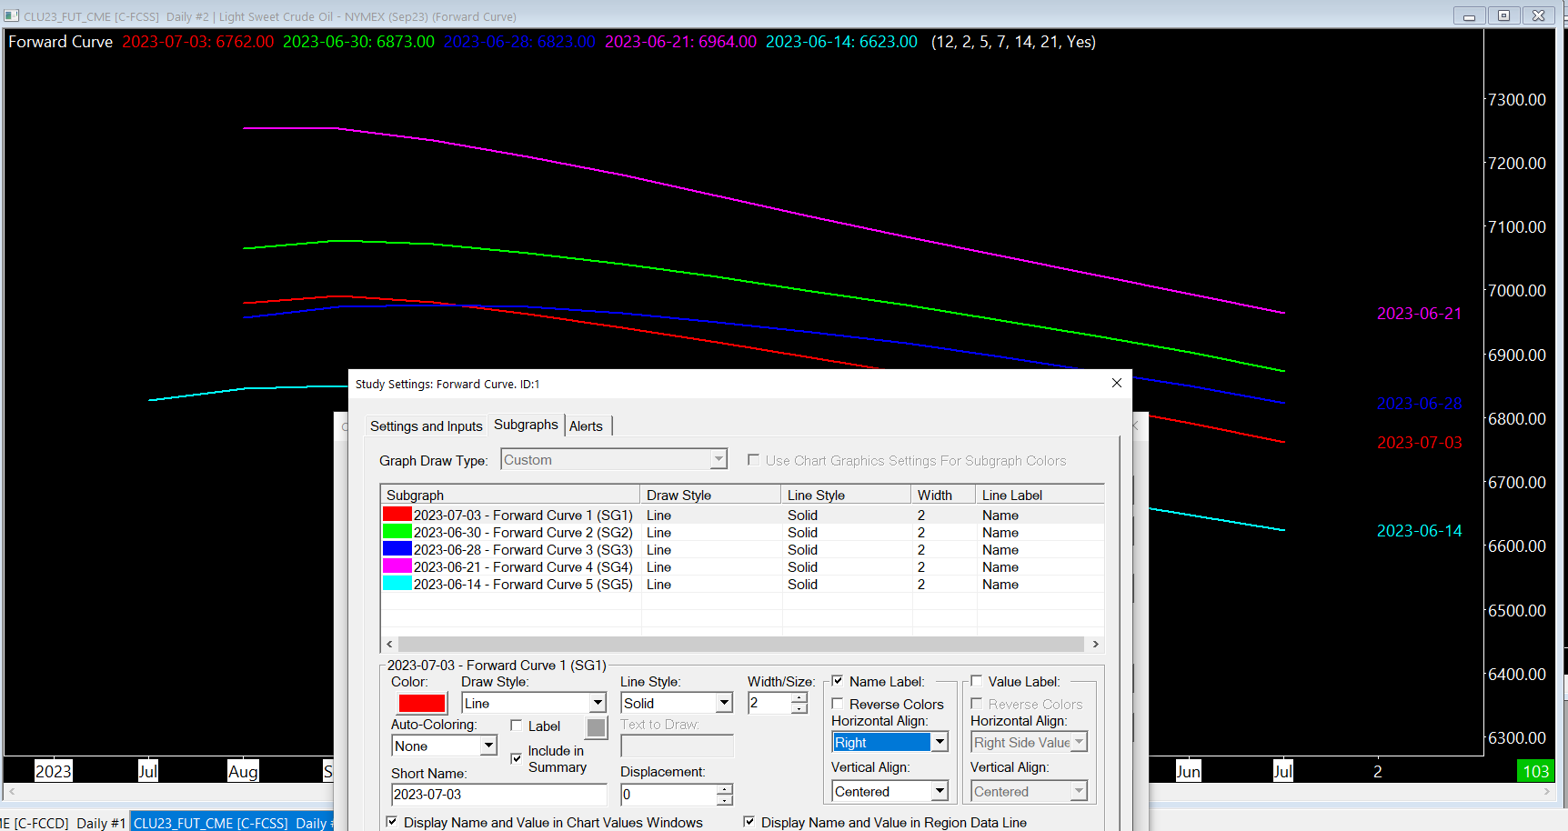Increase Displacement with the up arrow

tap(724, 789)
